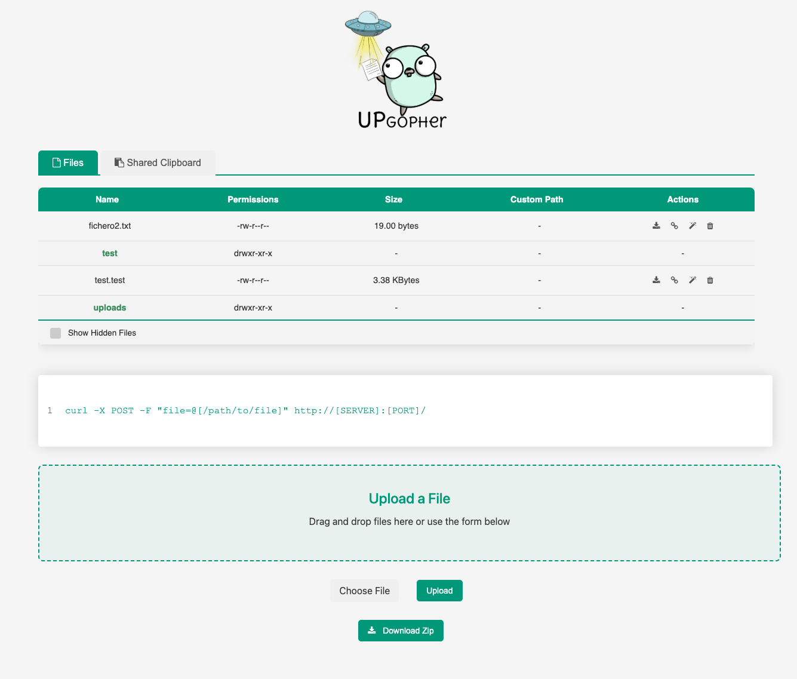Click the green Upload button

439,591
